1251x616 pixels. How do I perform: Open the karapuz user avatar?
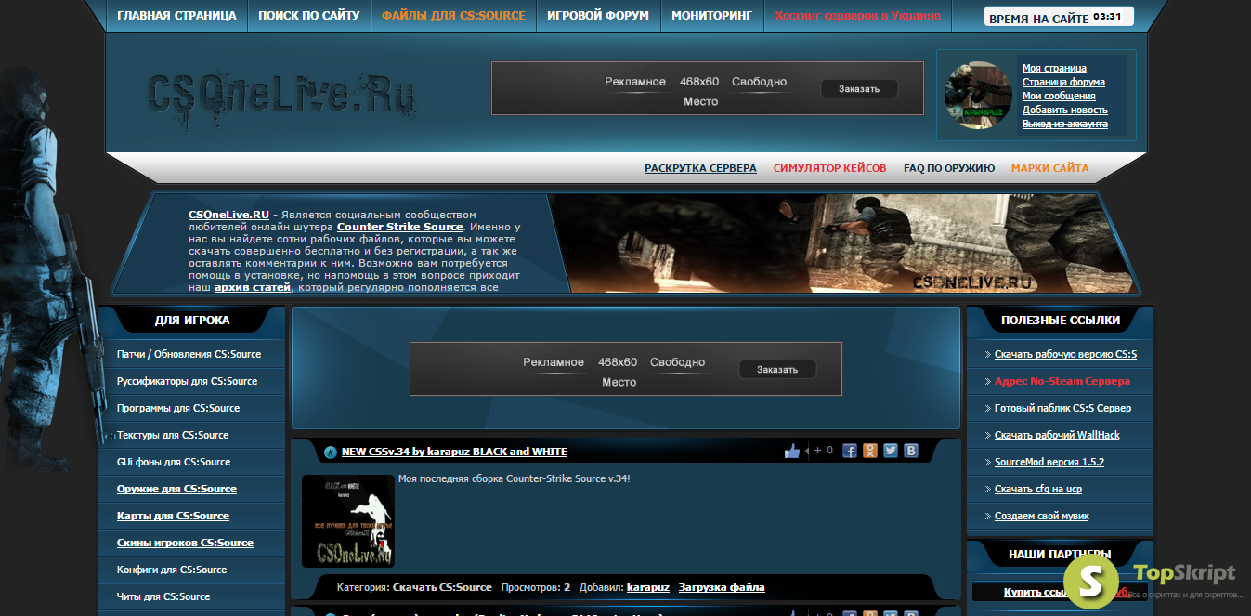(x=978, y=95)
